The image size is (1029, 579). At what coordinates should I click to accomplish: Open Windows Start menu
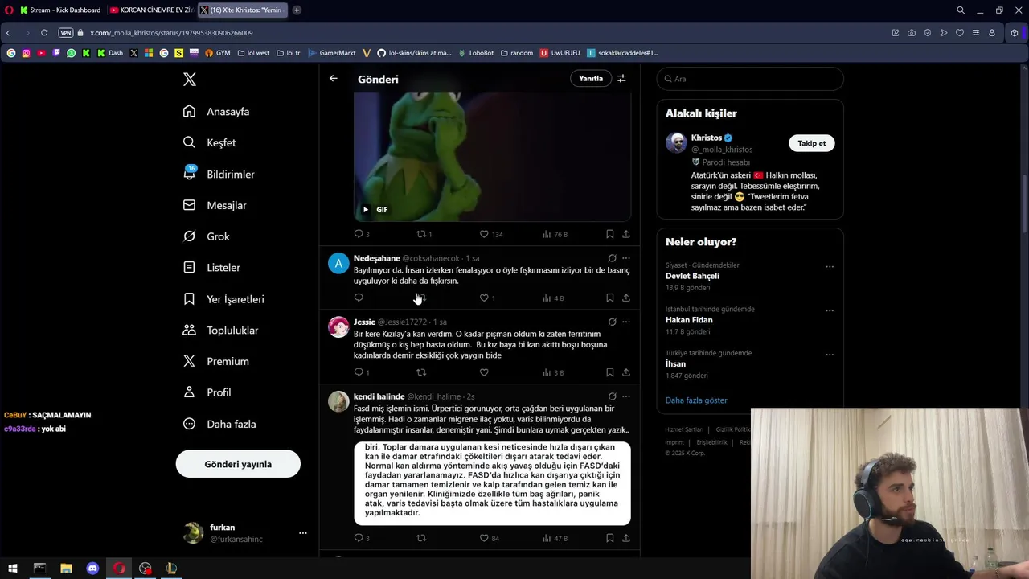(x=13, y=568)
